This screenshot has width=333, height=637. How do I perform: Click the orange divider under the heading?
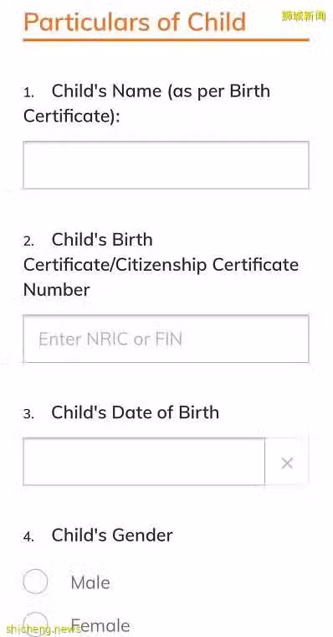tap(166, 40)
